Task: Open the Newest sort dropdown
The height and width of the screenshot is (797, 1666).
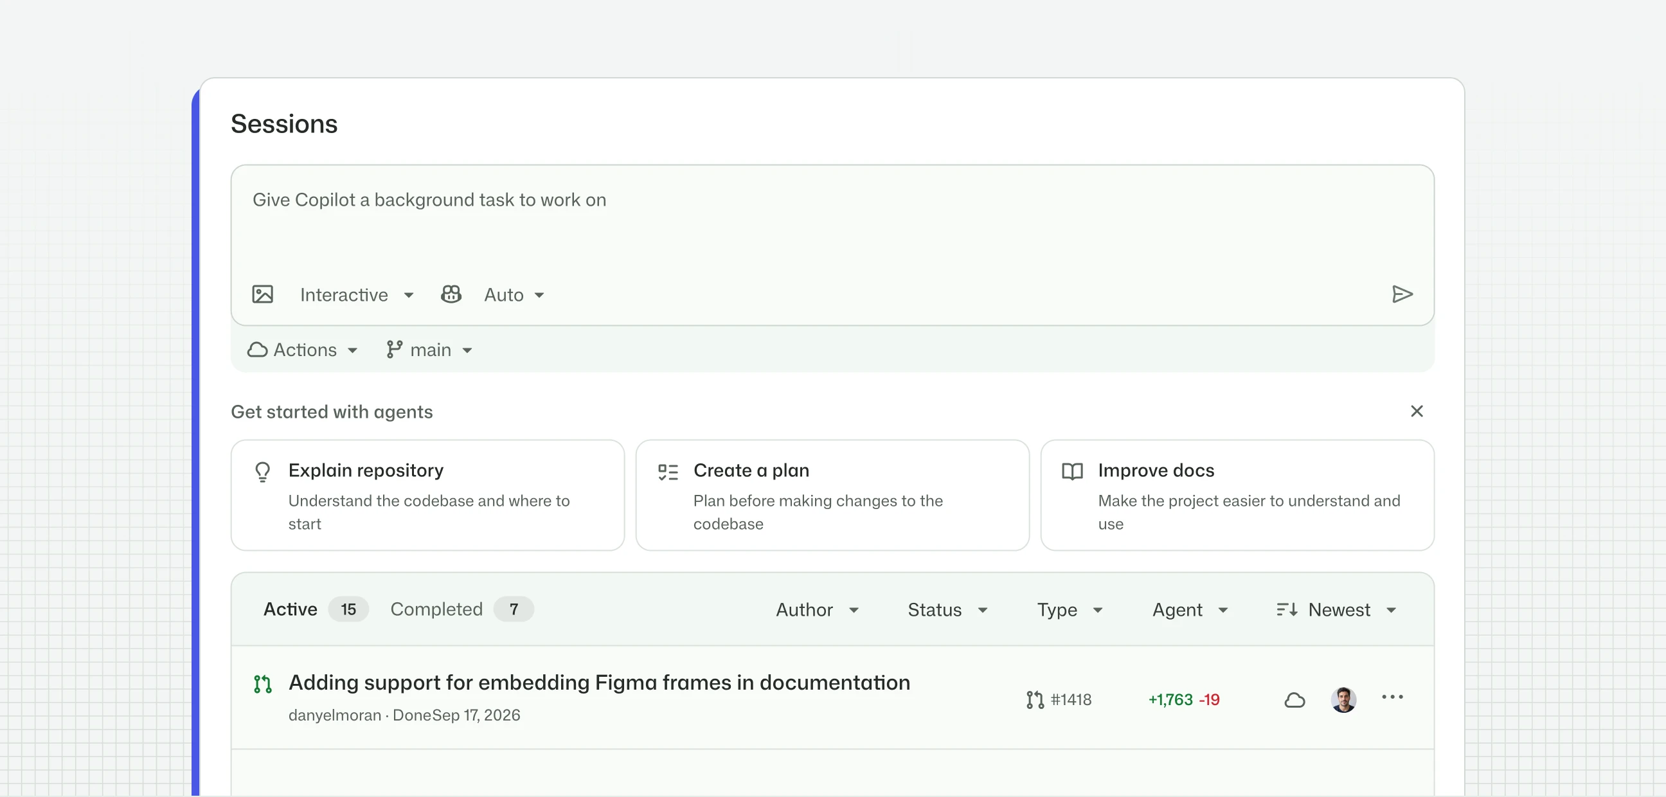Action: point(1336,609)
